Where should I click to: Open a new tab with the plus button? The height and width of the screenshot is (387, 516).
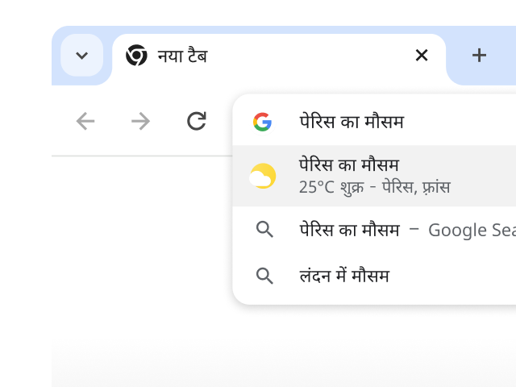[479, 56]
